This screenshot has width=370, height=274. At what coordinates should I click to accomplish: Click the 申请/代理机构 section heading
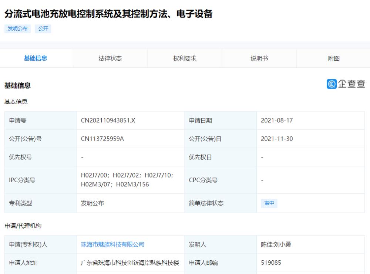(x=23, y=226)
